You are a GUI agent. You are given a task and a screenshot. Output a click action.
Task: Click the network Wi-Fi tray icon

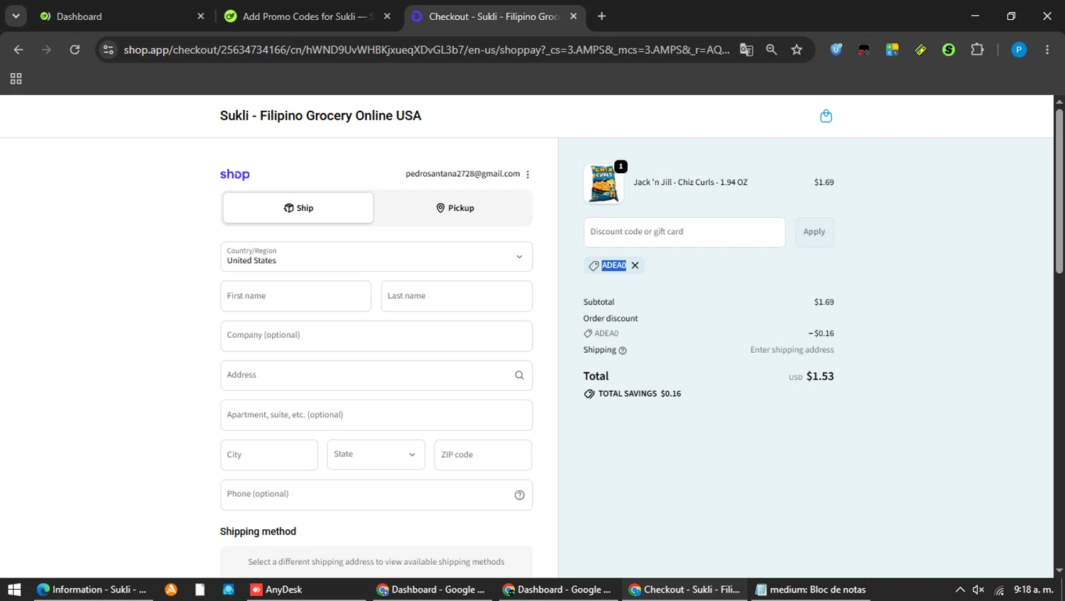[x=1000, y=590]
